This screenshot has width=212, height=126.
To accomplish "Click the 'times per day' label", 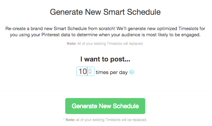I will 112,73.
